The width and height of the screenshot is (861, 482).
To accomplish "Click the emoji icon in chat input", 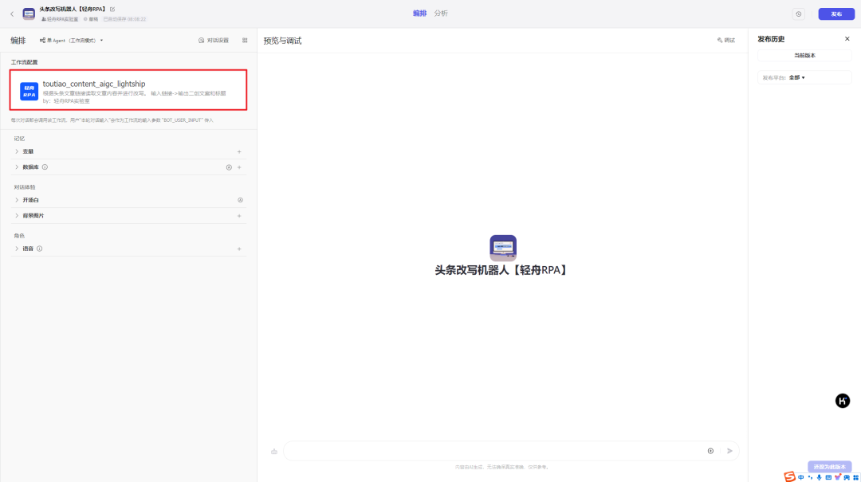I will (x=710, y=450).
